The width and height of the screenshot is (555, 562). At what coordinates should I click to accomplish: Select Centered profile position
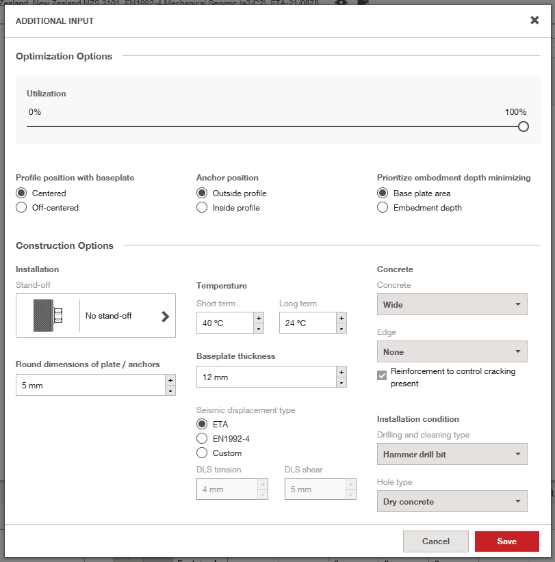tap(21, 193)
